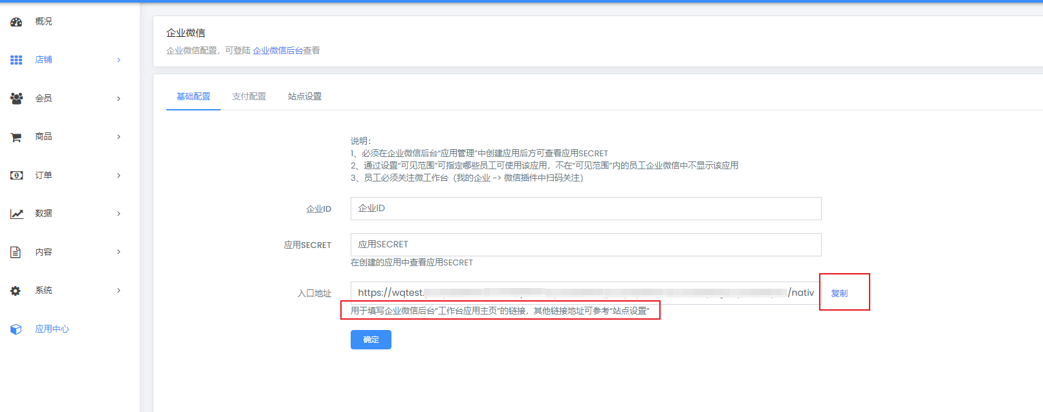Switch to the 支付配置 tab
Image resolution: width=1043 pixels, height=412 pixels.
pos(249,96)
